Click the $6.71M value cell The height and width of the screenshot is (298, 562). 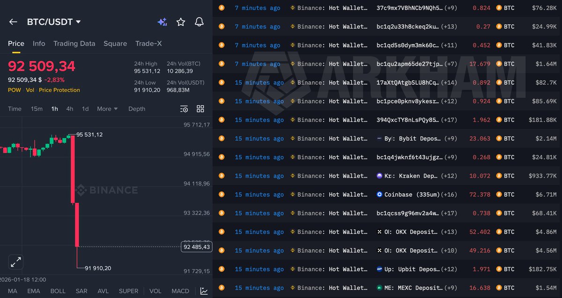[545, 195]
